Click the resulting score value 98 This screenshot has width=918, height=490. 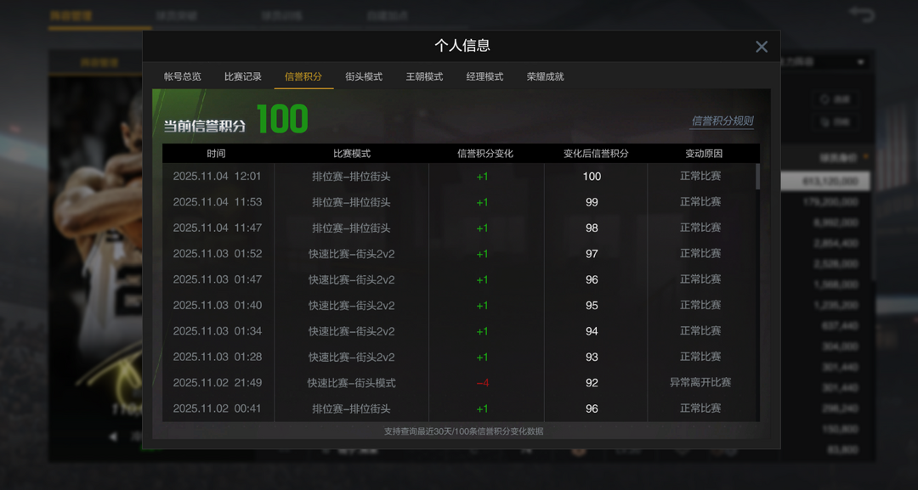(x=592, y=228)
